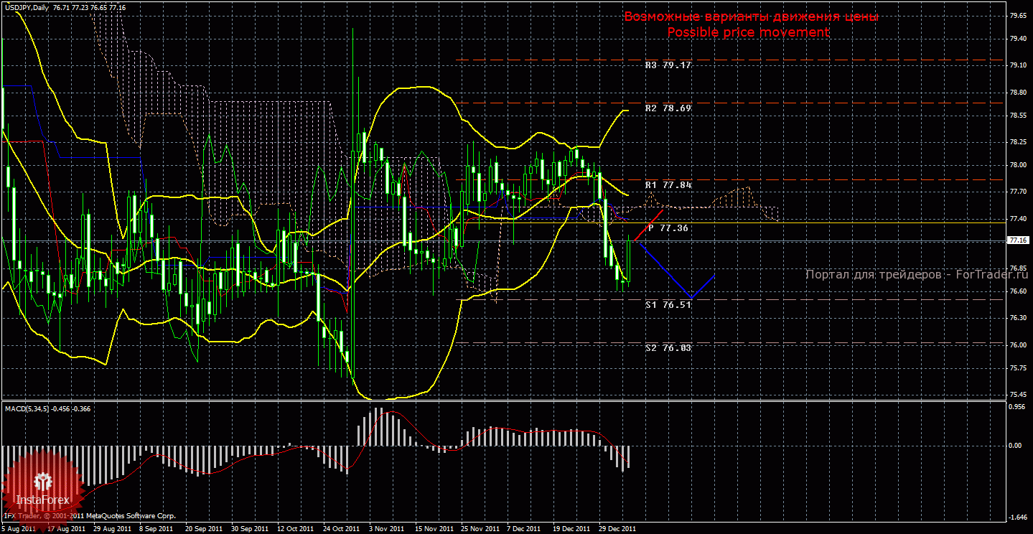Click the 29 Dec 2011 date marker
1033x534 pixels.
tap(617, 528)
